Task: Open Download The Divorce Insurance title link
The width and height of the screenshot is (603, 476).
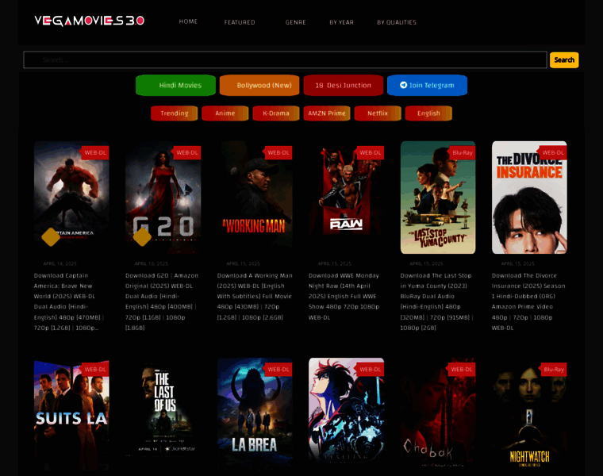Action: click(x=528, y=301)
